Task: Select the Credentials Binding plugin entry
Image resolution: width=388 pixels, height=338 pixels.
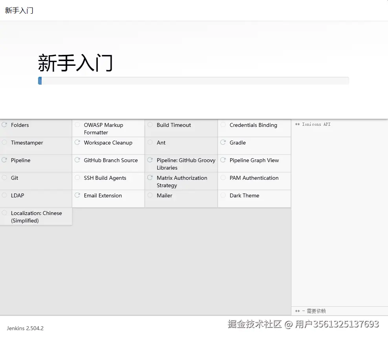Action: tap(253, 125)
